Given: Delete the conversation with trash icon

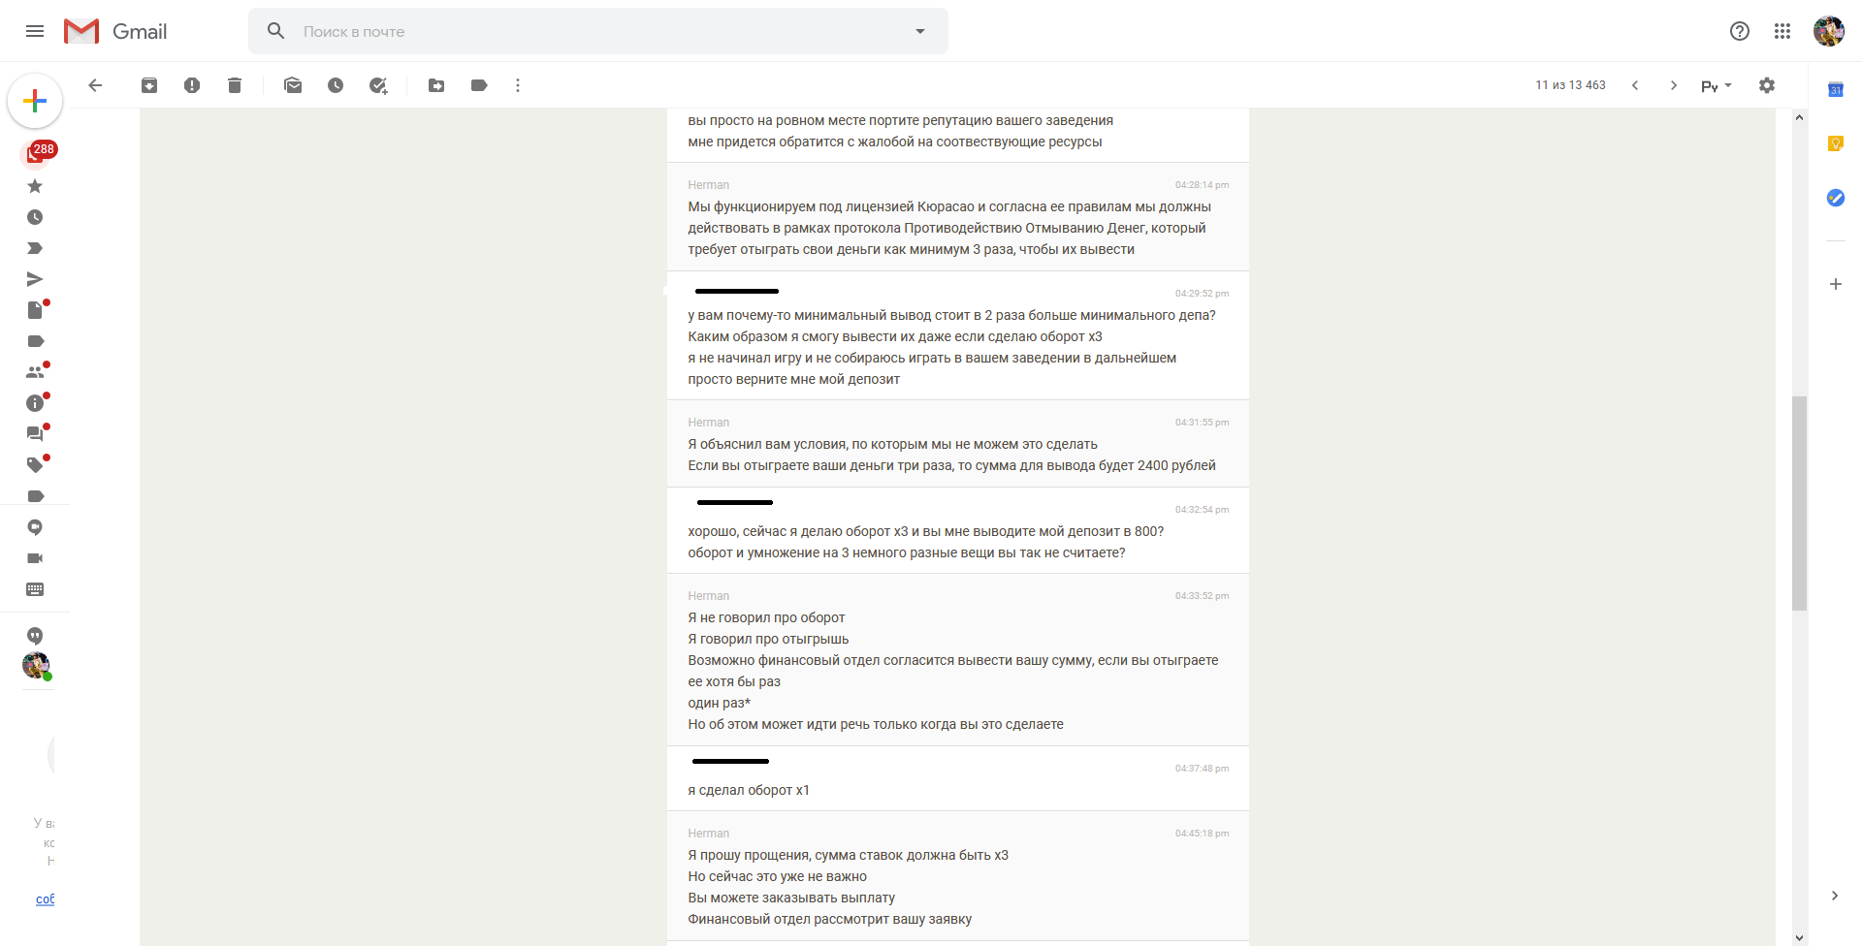Looking at the screenshot, I should click(235, 85).
